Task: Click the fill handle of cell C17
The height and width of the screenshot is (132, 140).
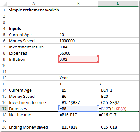Action: click(x=138, y=111)
